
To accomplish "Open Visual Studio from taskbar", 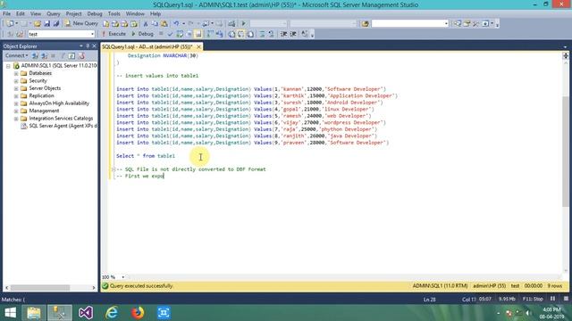I will (86, 313).
